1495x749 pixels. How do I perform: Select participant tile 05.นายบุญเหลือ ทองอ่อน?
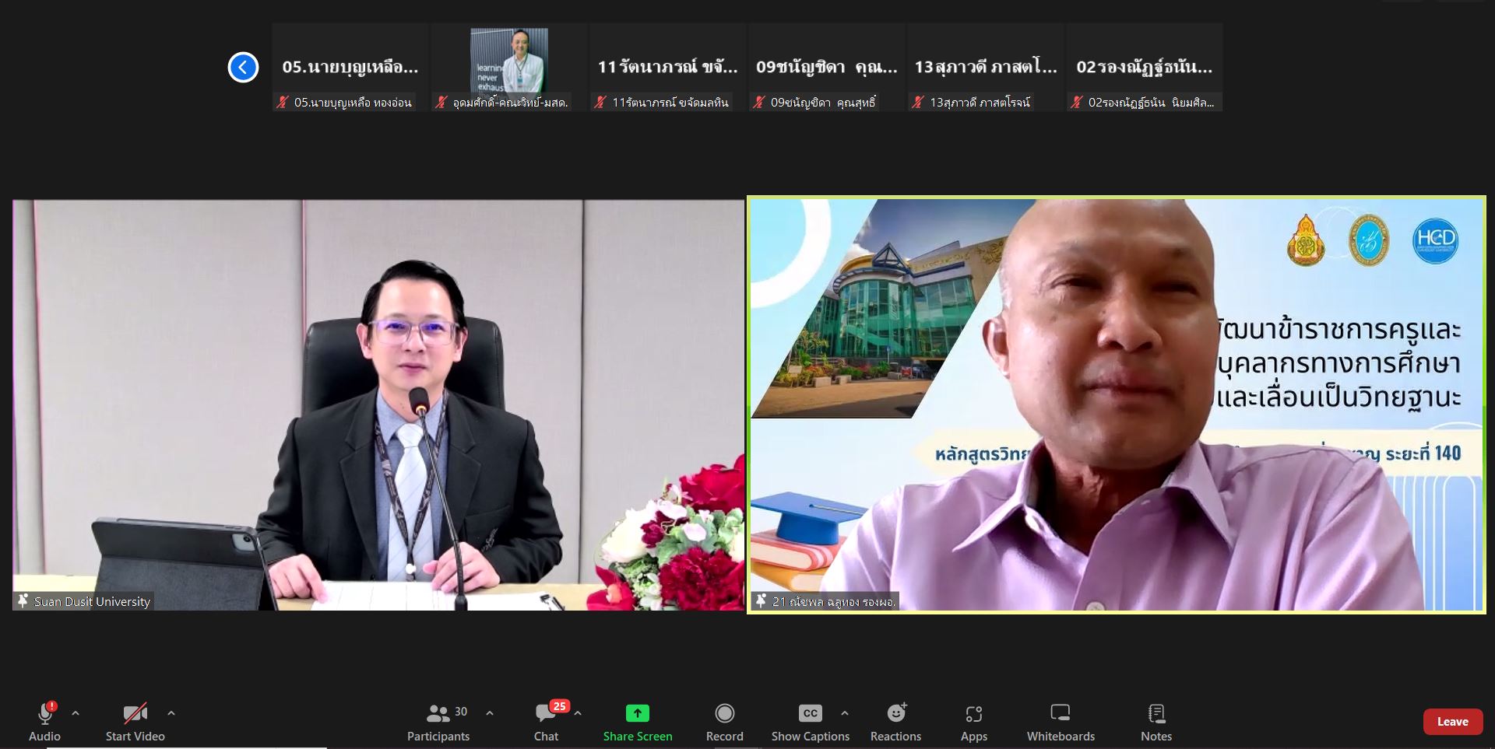(350, 68)
